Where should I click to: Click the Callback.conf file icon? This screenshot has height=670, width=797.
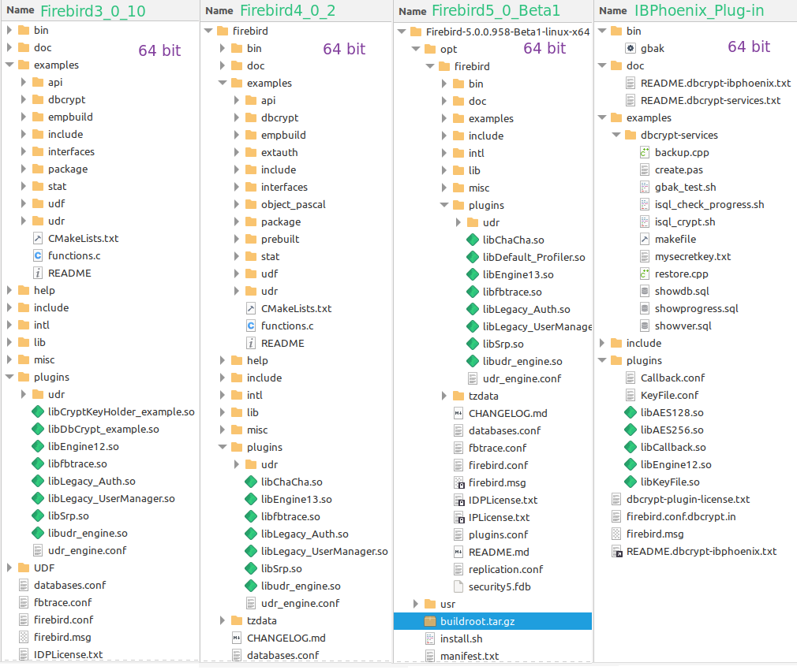pos(630,378)
